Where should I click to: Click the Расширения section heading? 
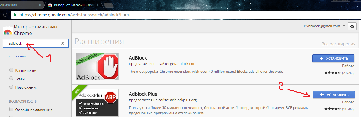pyautogui.click(x=99, y=41)
